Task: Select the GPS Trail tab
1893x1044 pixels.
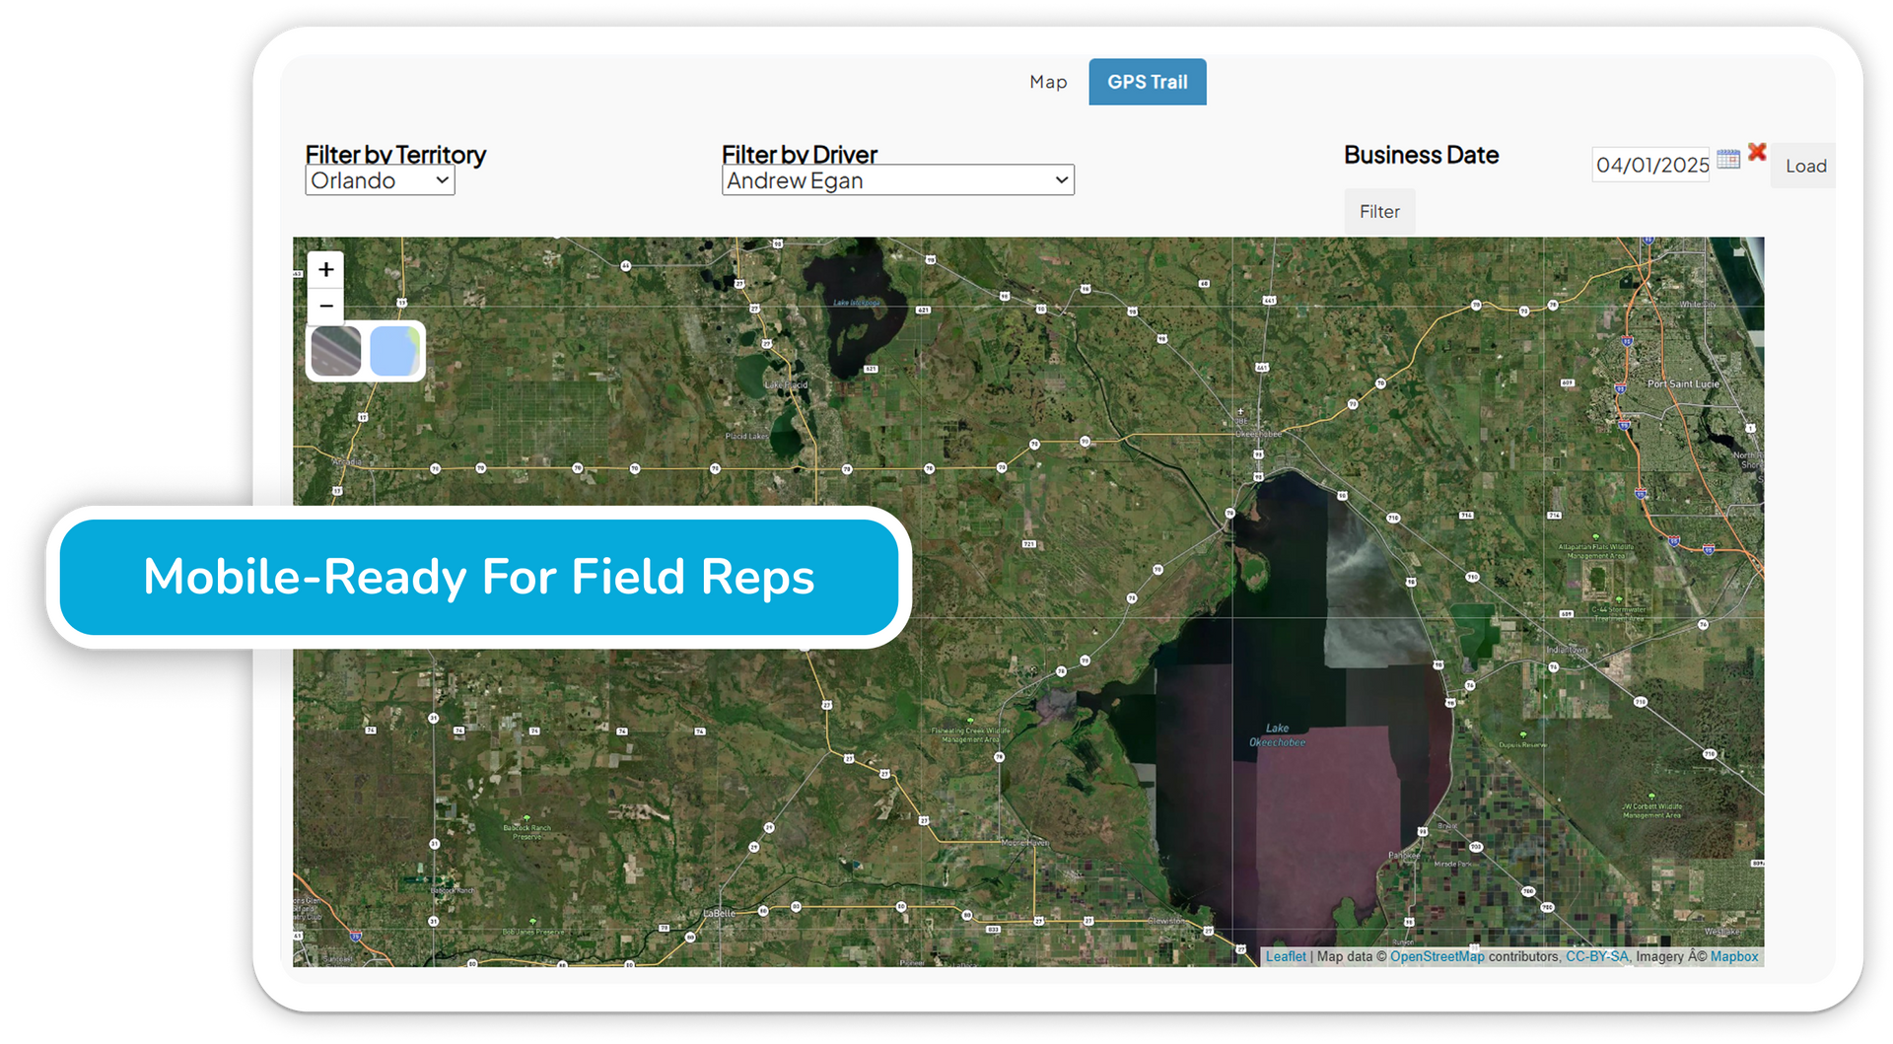Action: click(x=1147, y=82)
